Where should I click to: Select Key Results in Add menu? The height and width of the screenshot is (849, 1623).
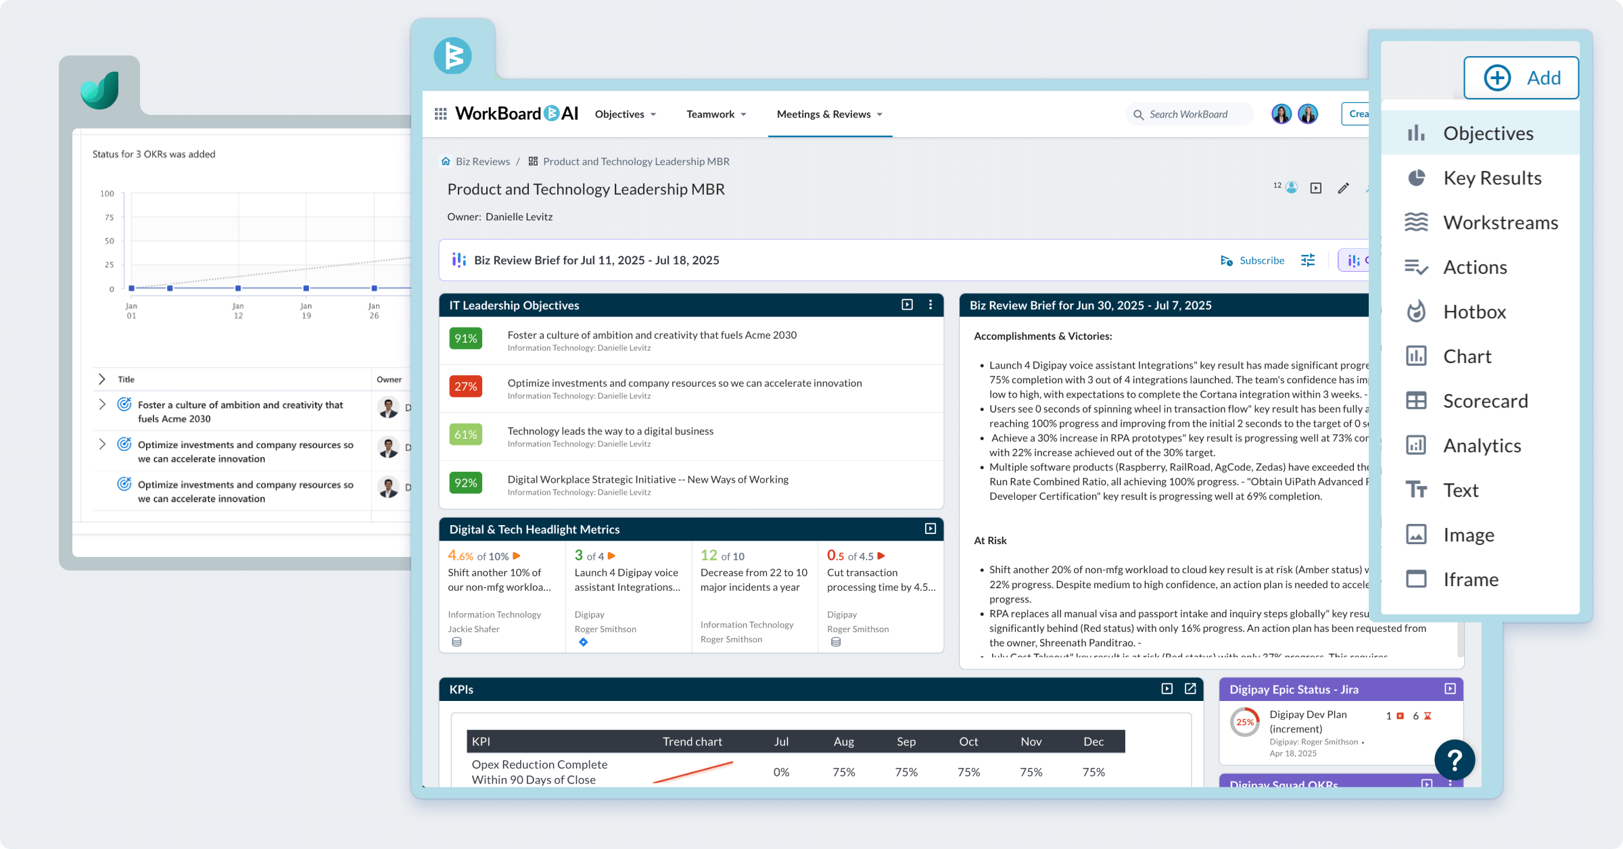pyautogui.click(x=1480, y=178)
